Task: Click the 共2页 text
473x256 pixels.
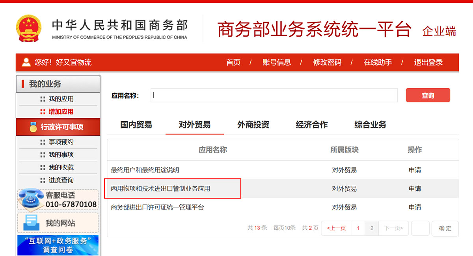Action: point(310,228)
